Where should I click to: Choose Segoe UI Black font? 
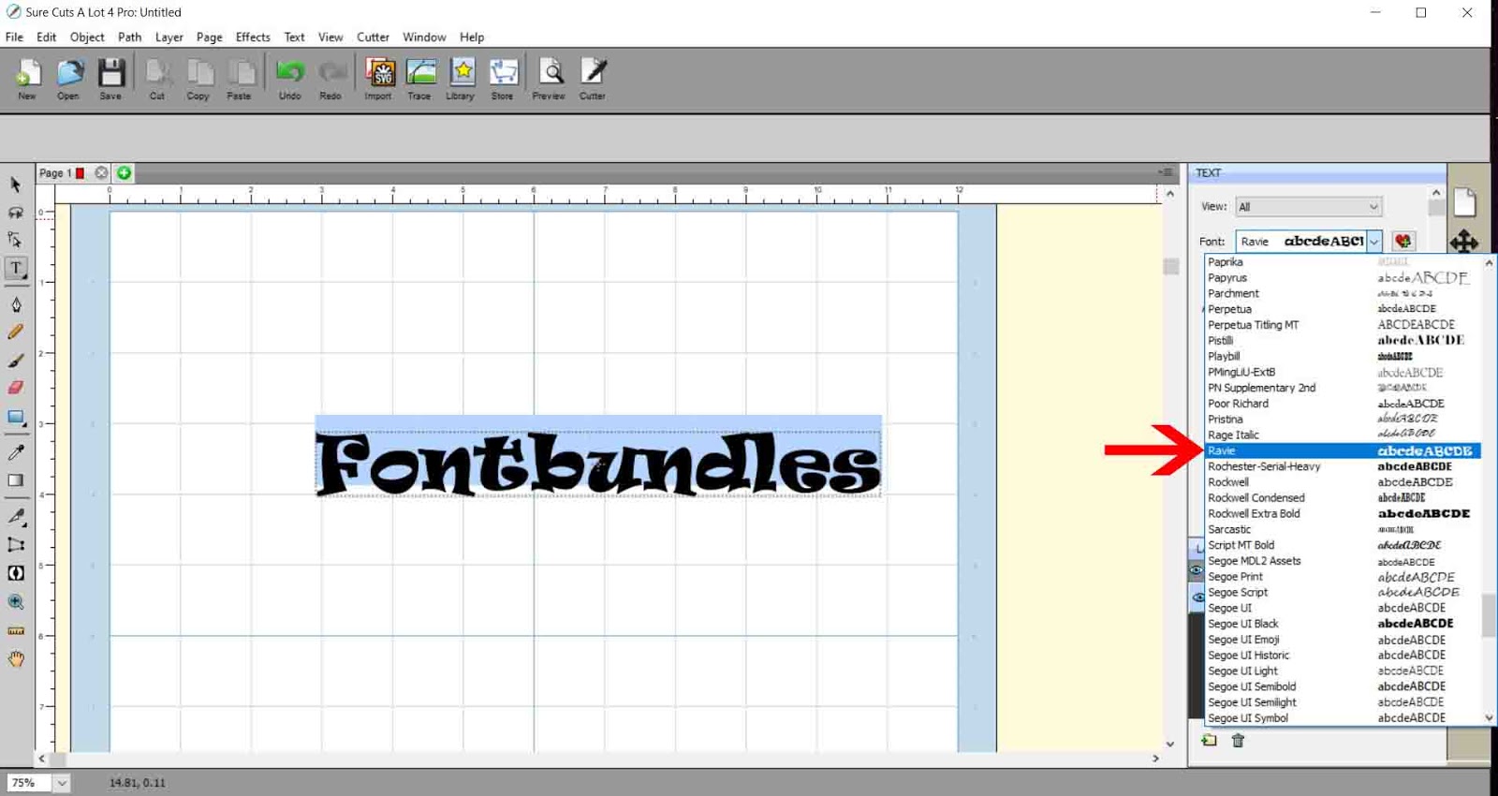pyautogui.click(x=1343, y=624)
